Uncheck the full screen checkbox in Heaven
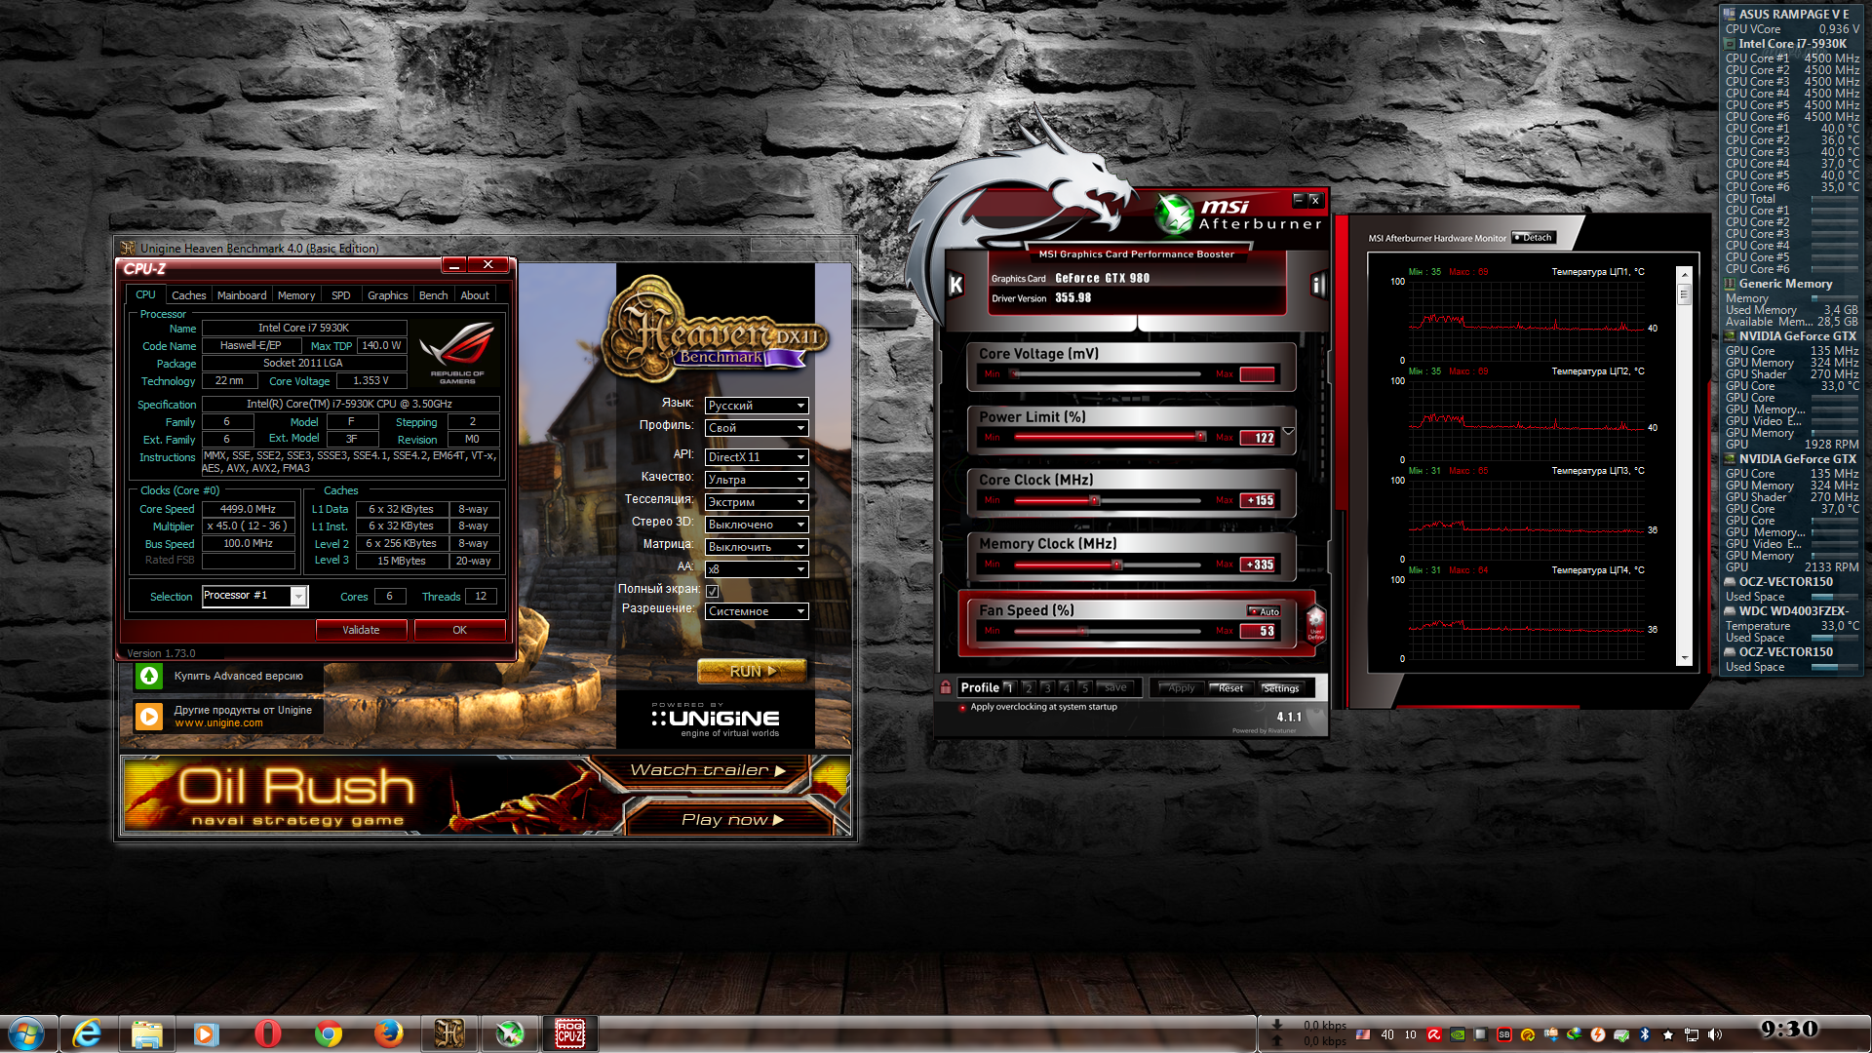The height and width of the screenshot is (1053, 1872). point(713,591)
